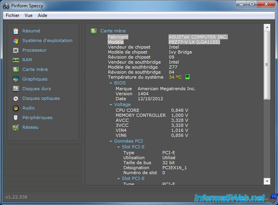Viewport: 278px width, 205px height.
Task: Open the Réseau section
Action: [30, 127]
